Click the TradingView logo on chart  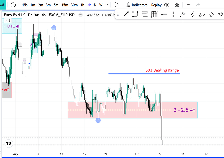point(9,143)
